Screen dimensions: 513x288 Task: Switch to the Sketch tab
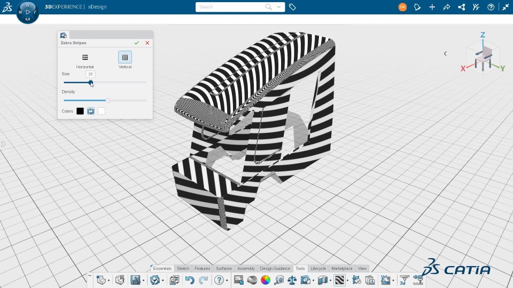pos(183,268)
